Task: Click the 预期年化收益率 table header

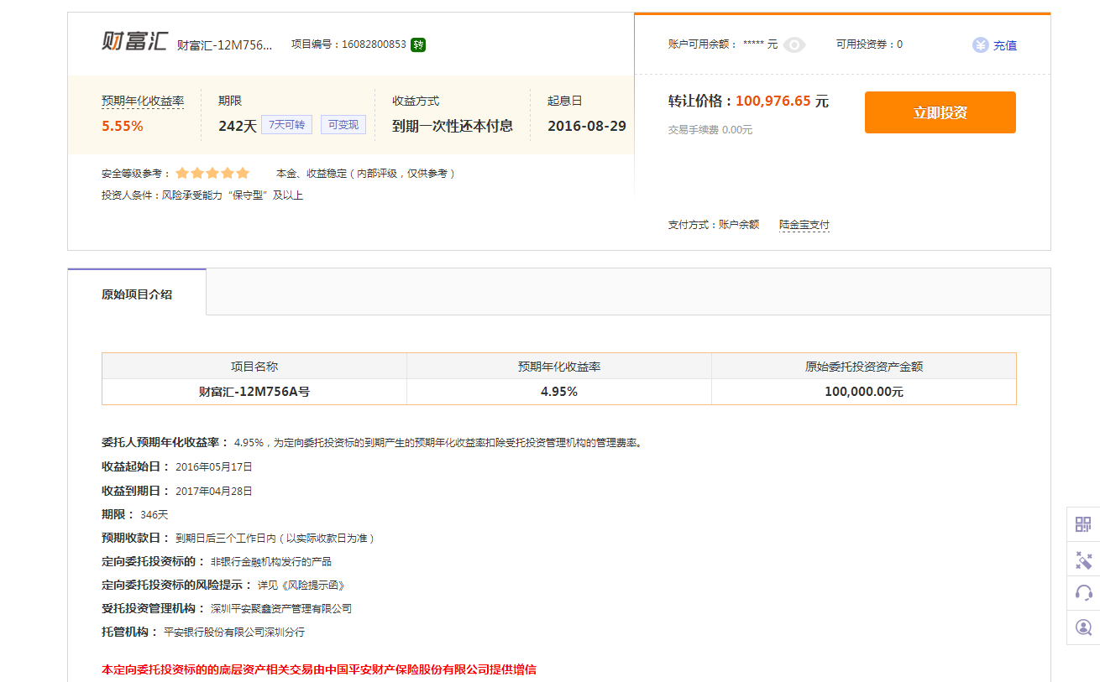Action: pyautogui.click(x=559, y=367)
